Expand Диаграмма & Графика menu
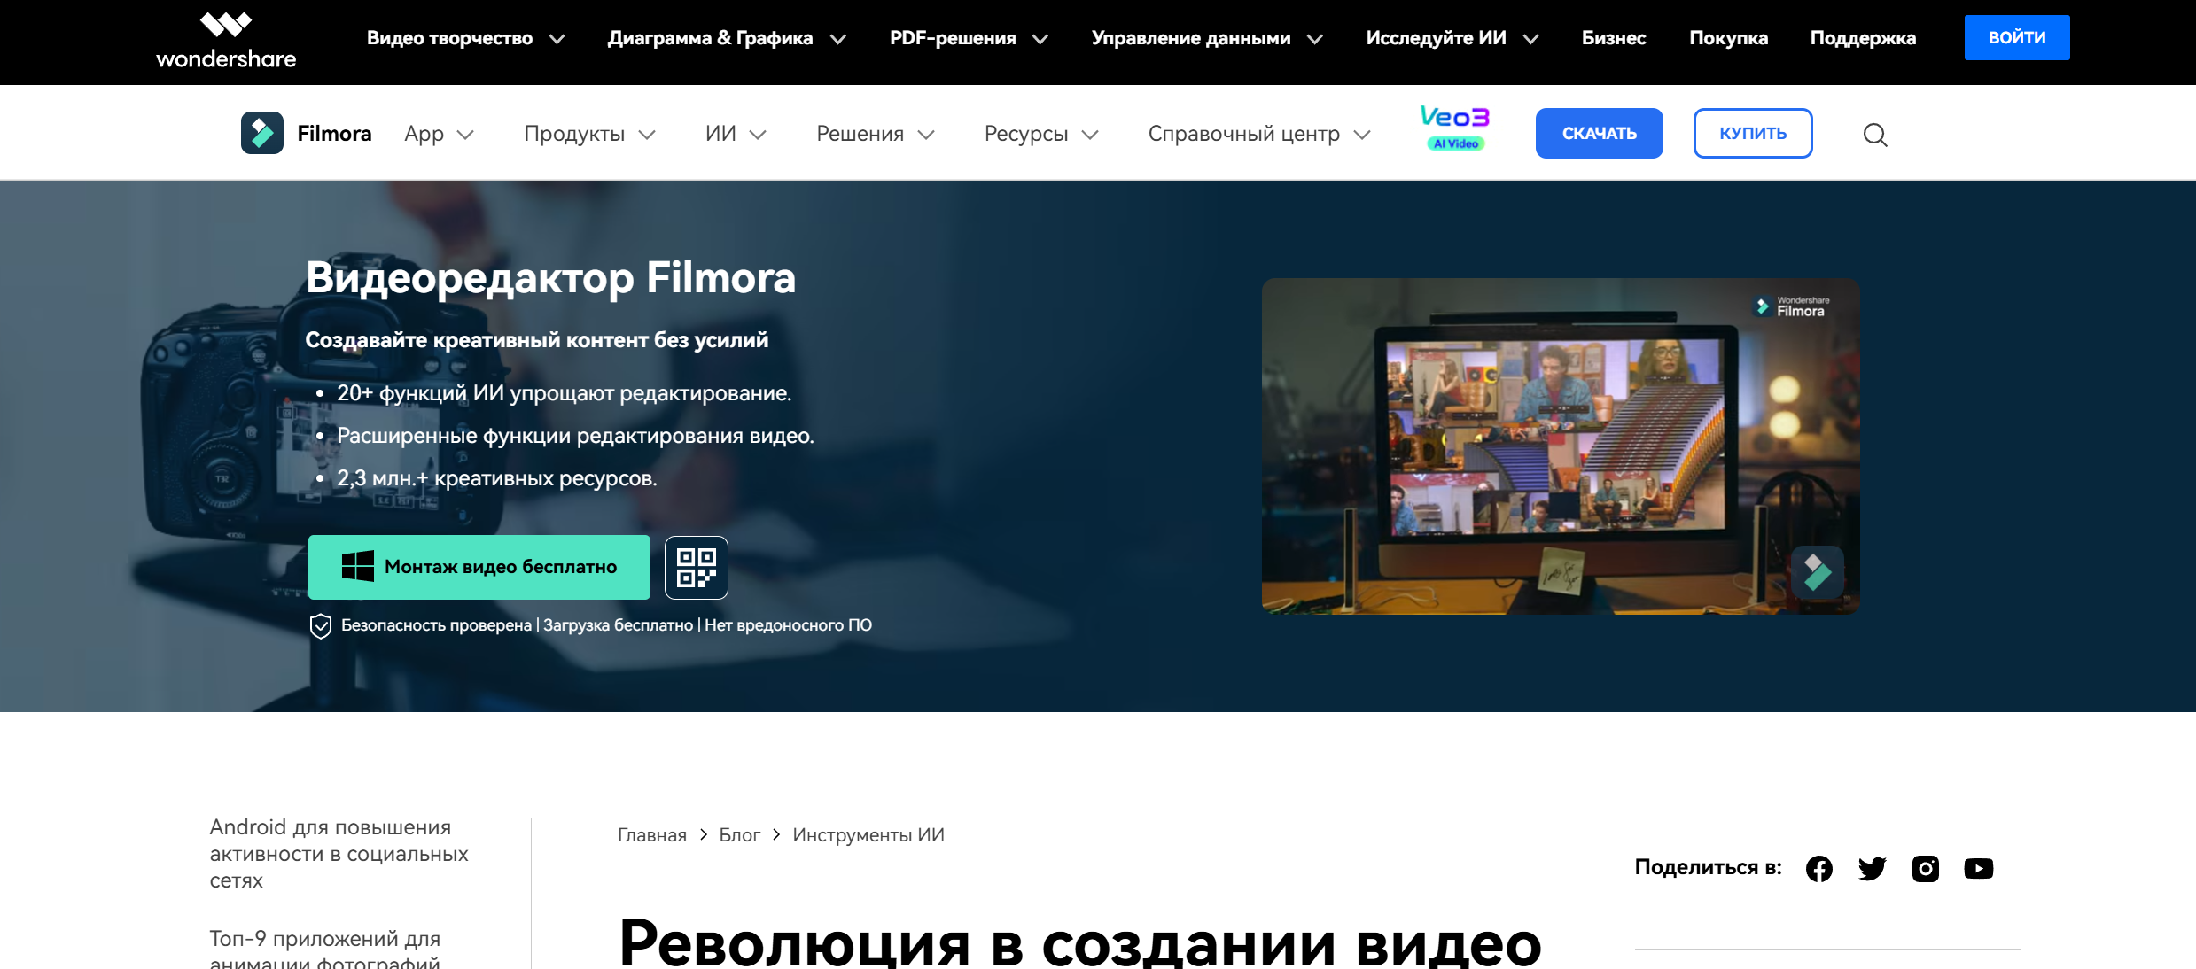Screen dimensions: 2196x969 pyautogui.click(x=727, y=38)
